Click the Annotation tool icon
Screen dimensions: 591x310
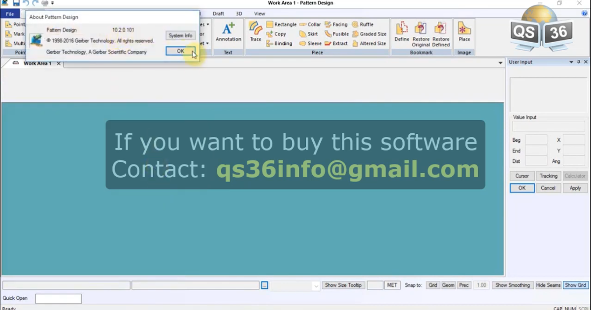point(229,32)
